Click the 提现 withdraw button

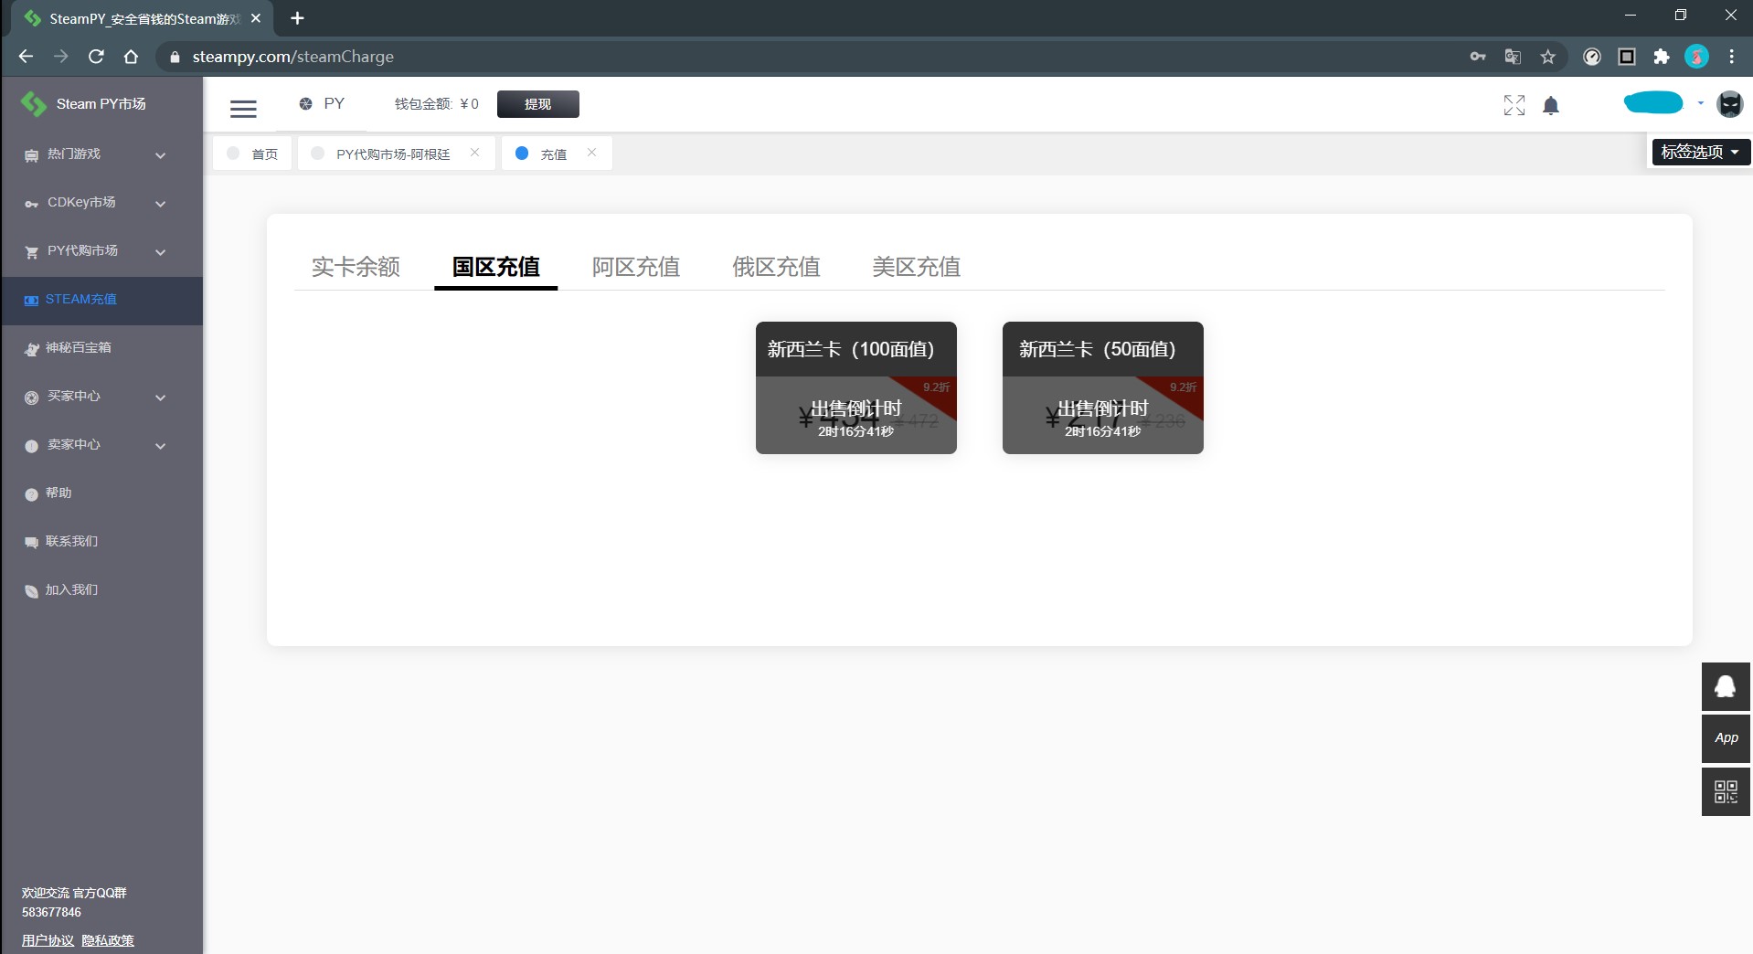[x=537, y=104]
